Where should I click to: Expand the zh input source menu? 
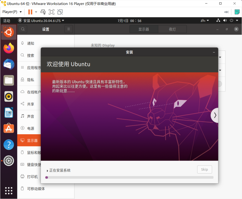click(205, 21)
